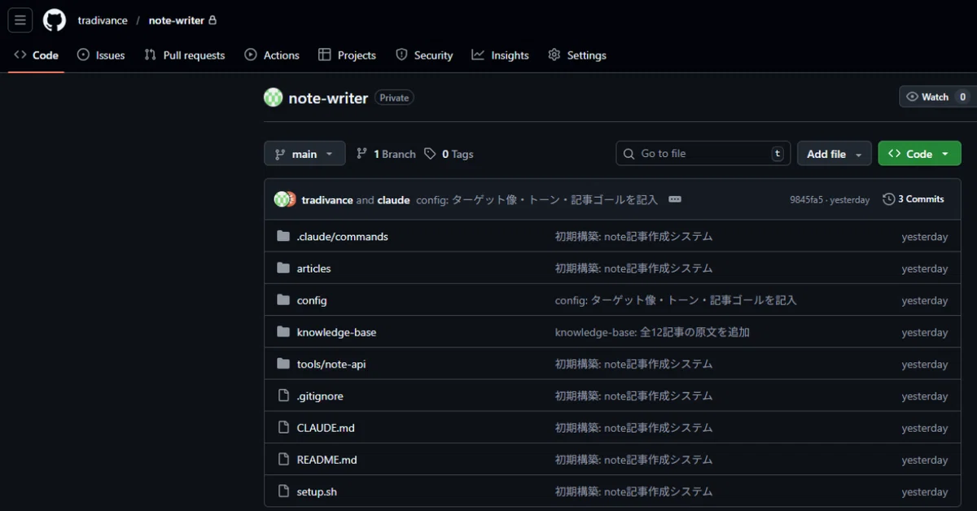Click the CLAUDE.md file icon

[x=283, y=427]
